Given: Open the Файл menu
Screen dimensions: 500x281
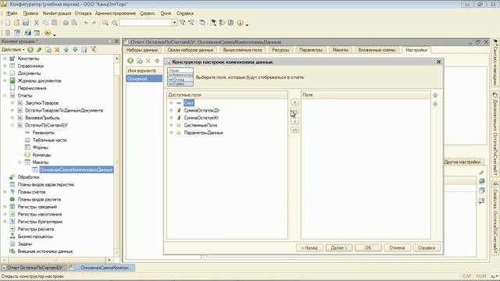Looking at the screenshot, I should pyautogui.click(x=12, y=13).
